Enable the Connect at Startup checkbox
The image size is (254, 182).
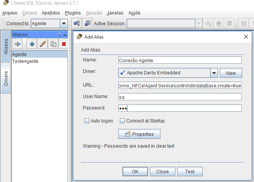click(122, 121)
